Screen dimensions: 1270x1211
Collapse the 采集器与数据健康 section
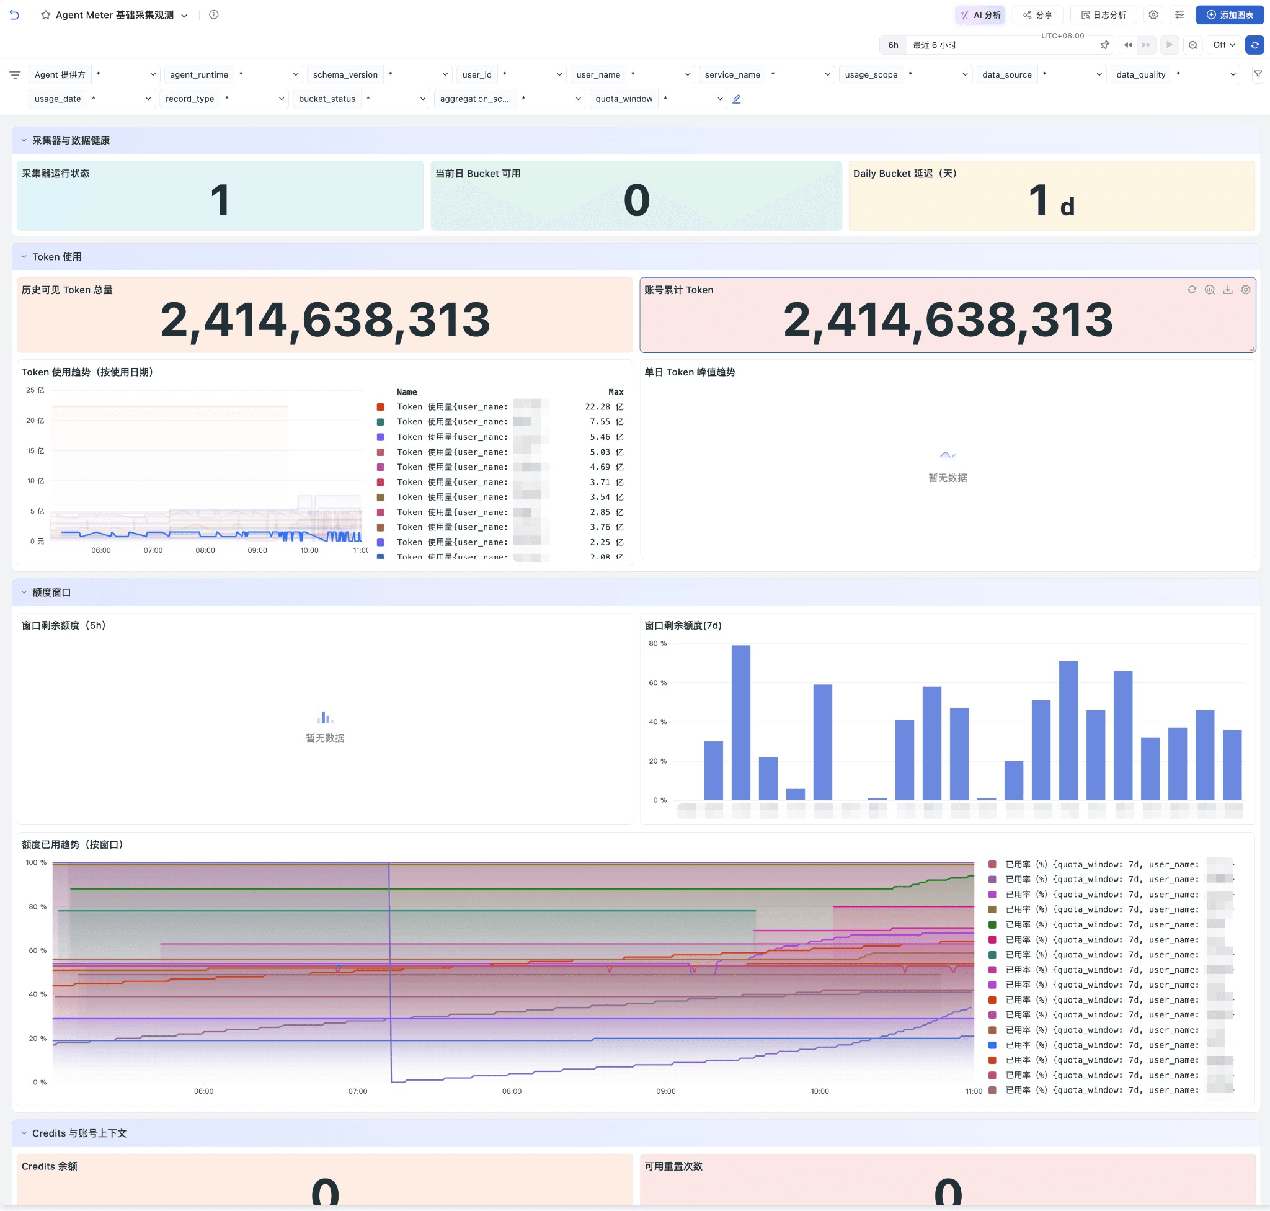24,140
